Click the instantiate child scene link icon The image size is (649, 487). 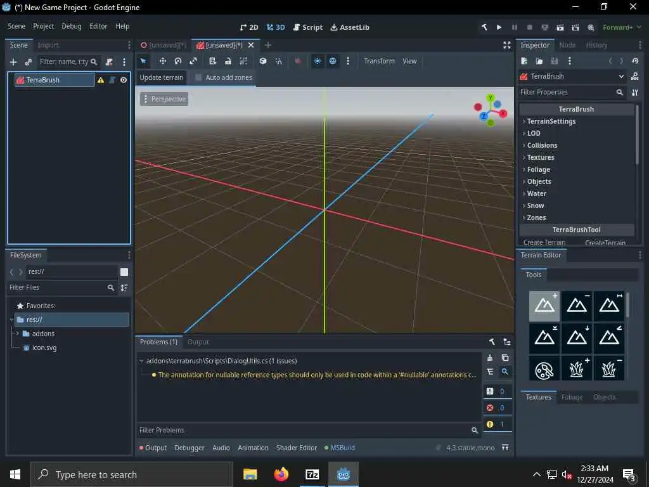[x=29, y=62]
